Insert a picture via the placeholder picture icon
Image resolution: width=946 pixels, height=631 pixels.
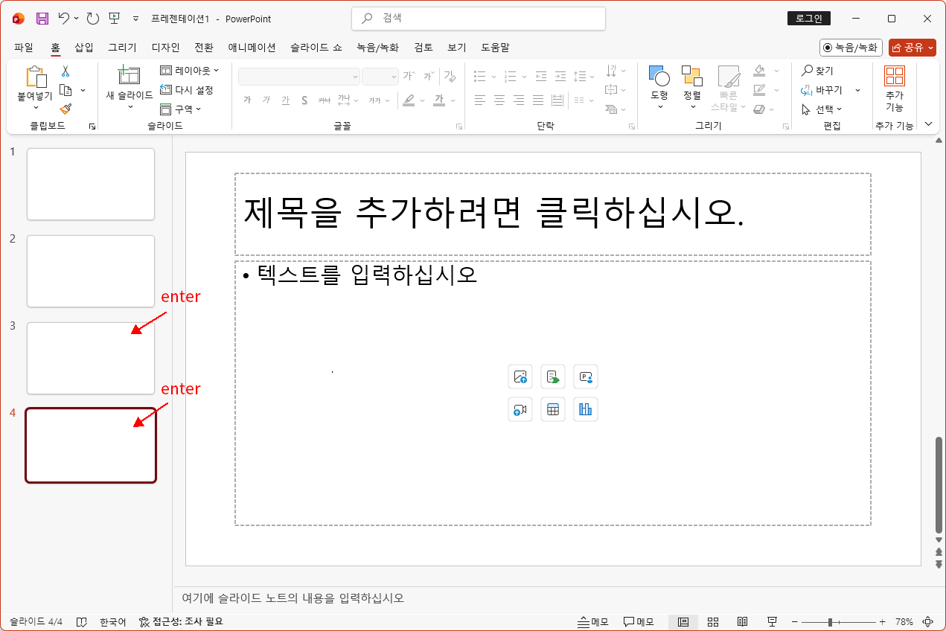[x=520, y=377]
